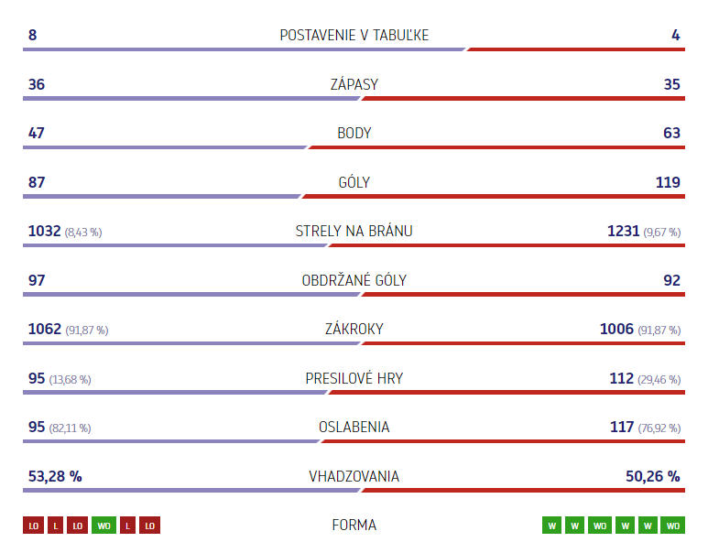The image size is (719, 542).
Task: Click the 1231 shots value on the right
Action: (x=623, y=231)
